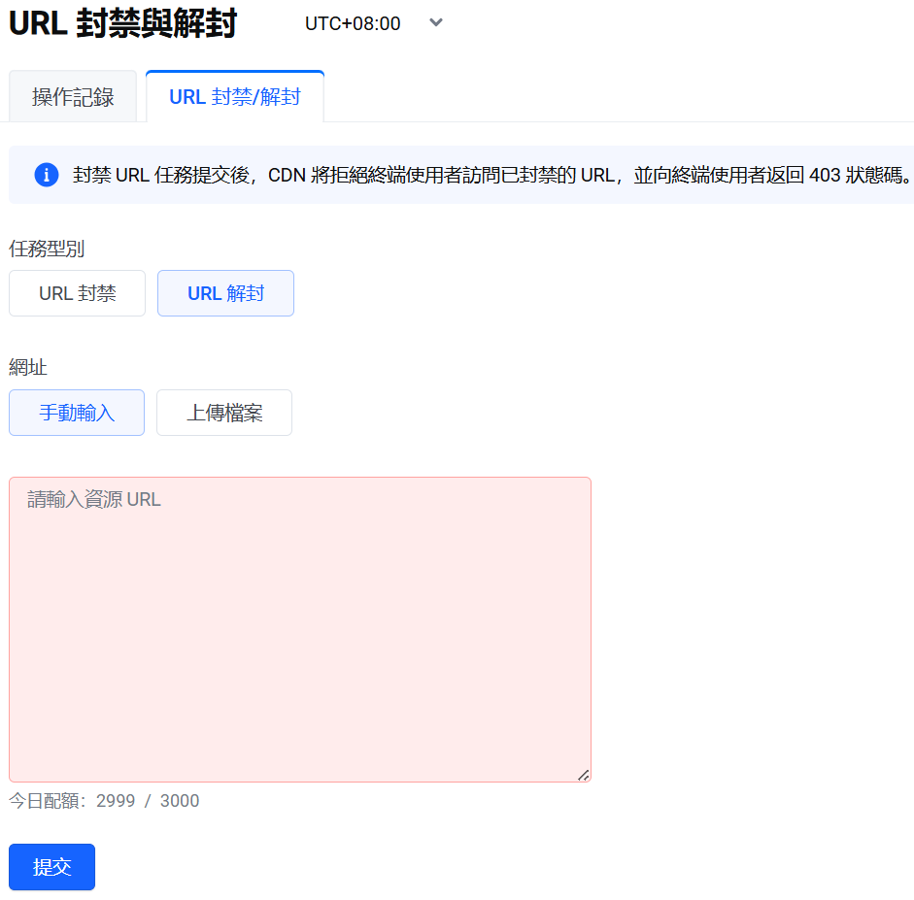914x900 pixels.
Task: Click the 任務型別 field label
Action: point(47,249)
